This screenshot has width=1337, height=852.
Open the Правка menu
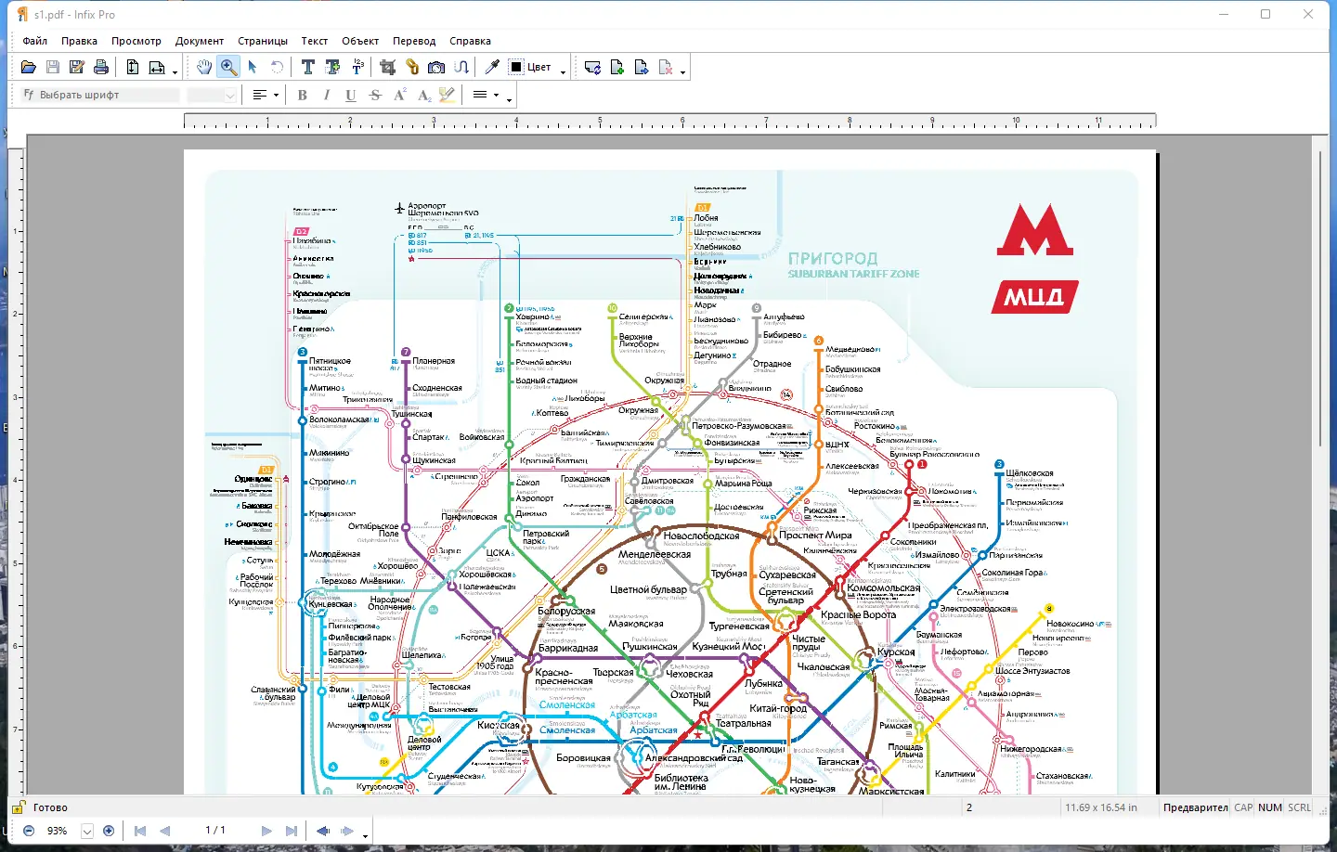click(79, 41)
